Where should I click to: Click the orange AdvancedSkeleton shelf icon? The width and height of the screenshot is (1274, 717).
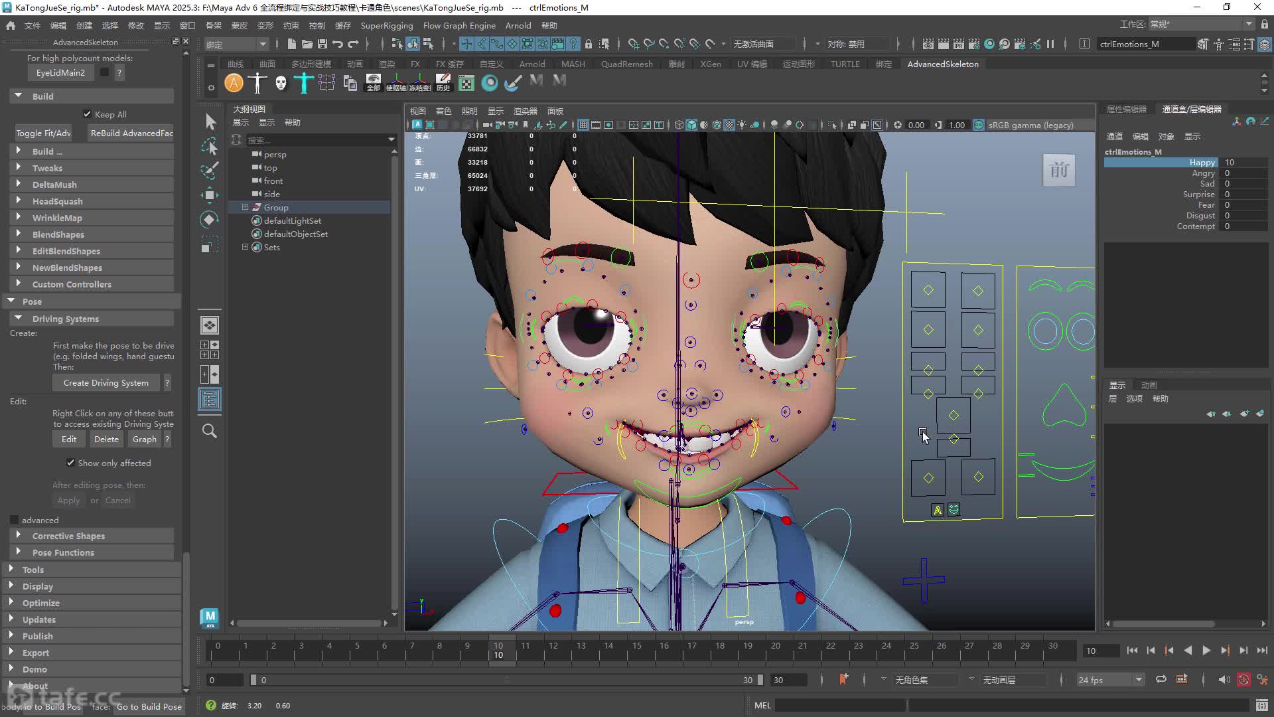[234, 83]
